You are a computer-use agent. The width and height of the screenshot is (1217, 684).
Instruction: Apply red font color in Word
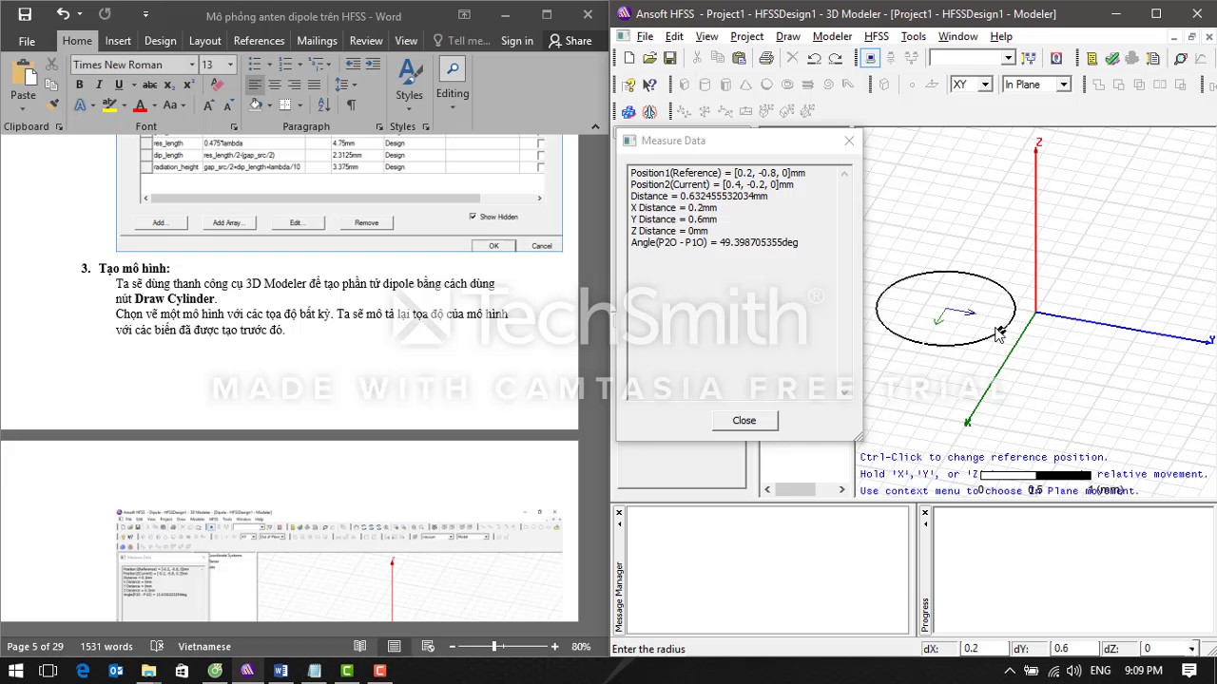click(140, 105)
